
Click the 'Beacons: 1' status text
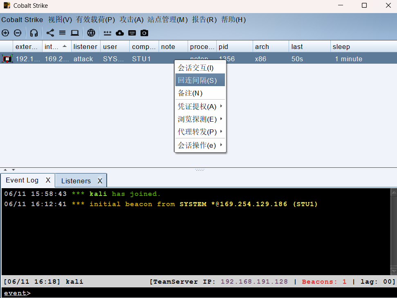coord(324,282)
